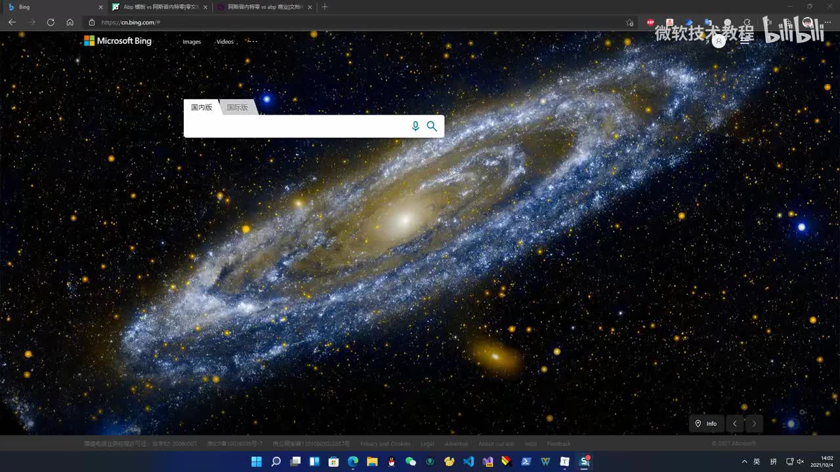Open Windows Start menu
This screenshot has height=472, width=840.
click(257, 462)
